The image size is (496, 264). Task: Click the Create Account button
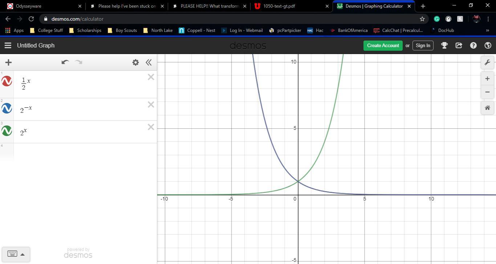[383, 45]
